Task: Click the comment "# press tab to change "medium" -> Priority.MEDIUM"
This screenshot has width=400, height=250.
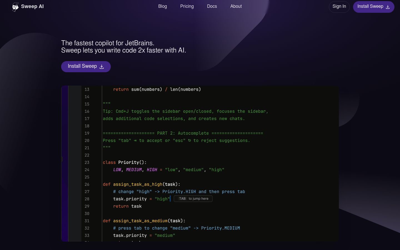Action: click(177, 228)
